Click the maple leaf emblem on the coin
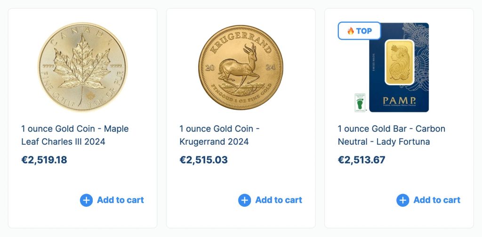The height and width of the screenshot is (237, 482). click(81, 67)
